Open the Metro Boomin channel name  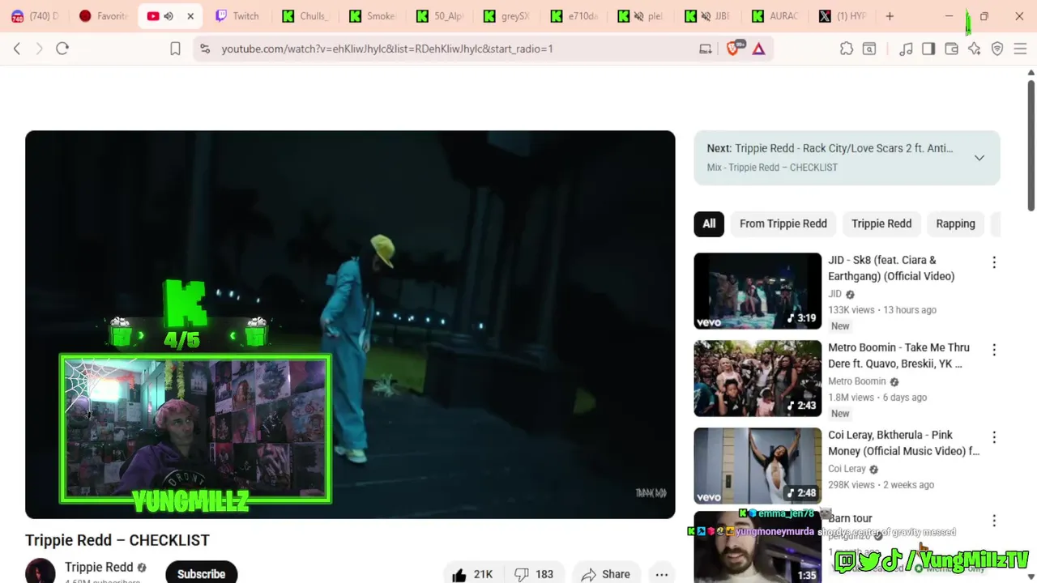(x=857, y=381)
